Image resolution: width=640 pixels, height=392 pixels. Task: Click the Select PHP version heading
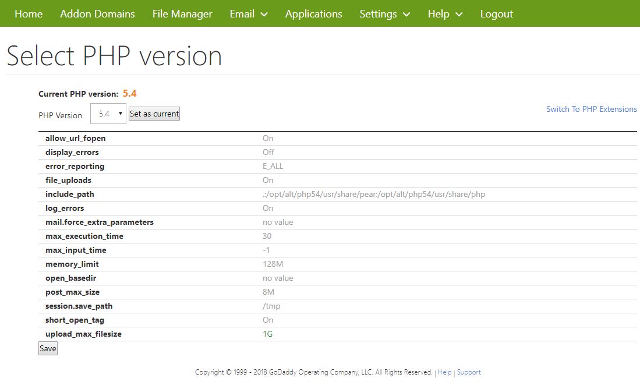tap(114, 56)
